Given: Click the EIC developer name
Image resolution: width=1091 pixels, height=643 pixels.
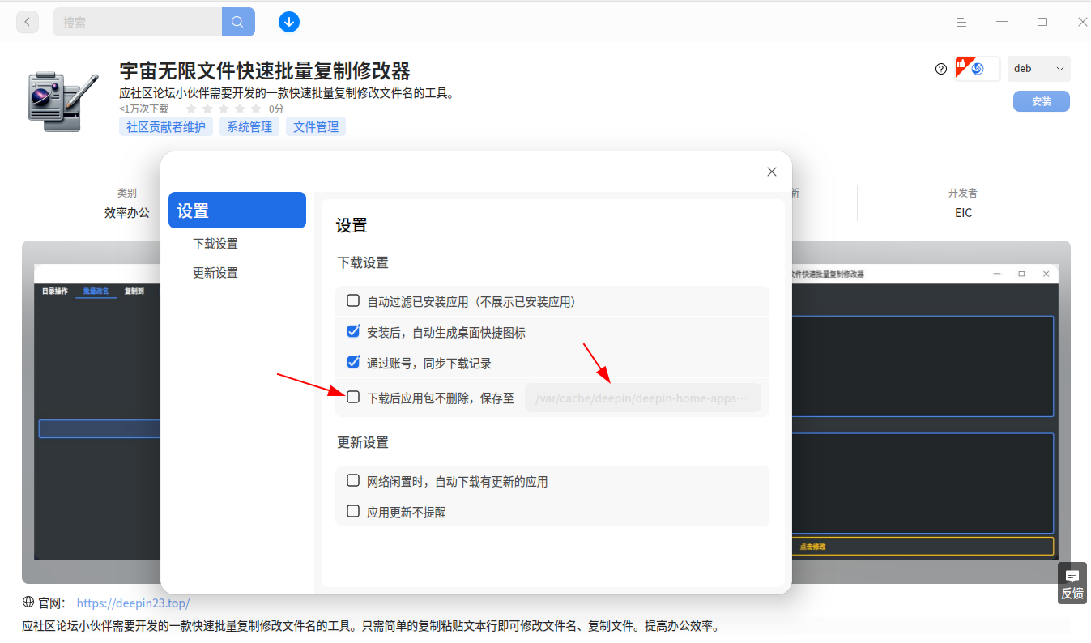Looking at the screenshot, I should pos(963,213).
